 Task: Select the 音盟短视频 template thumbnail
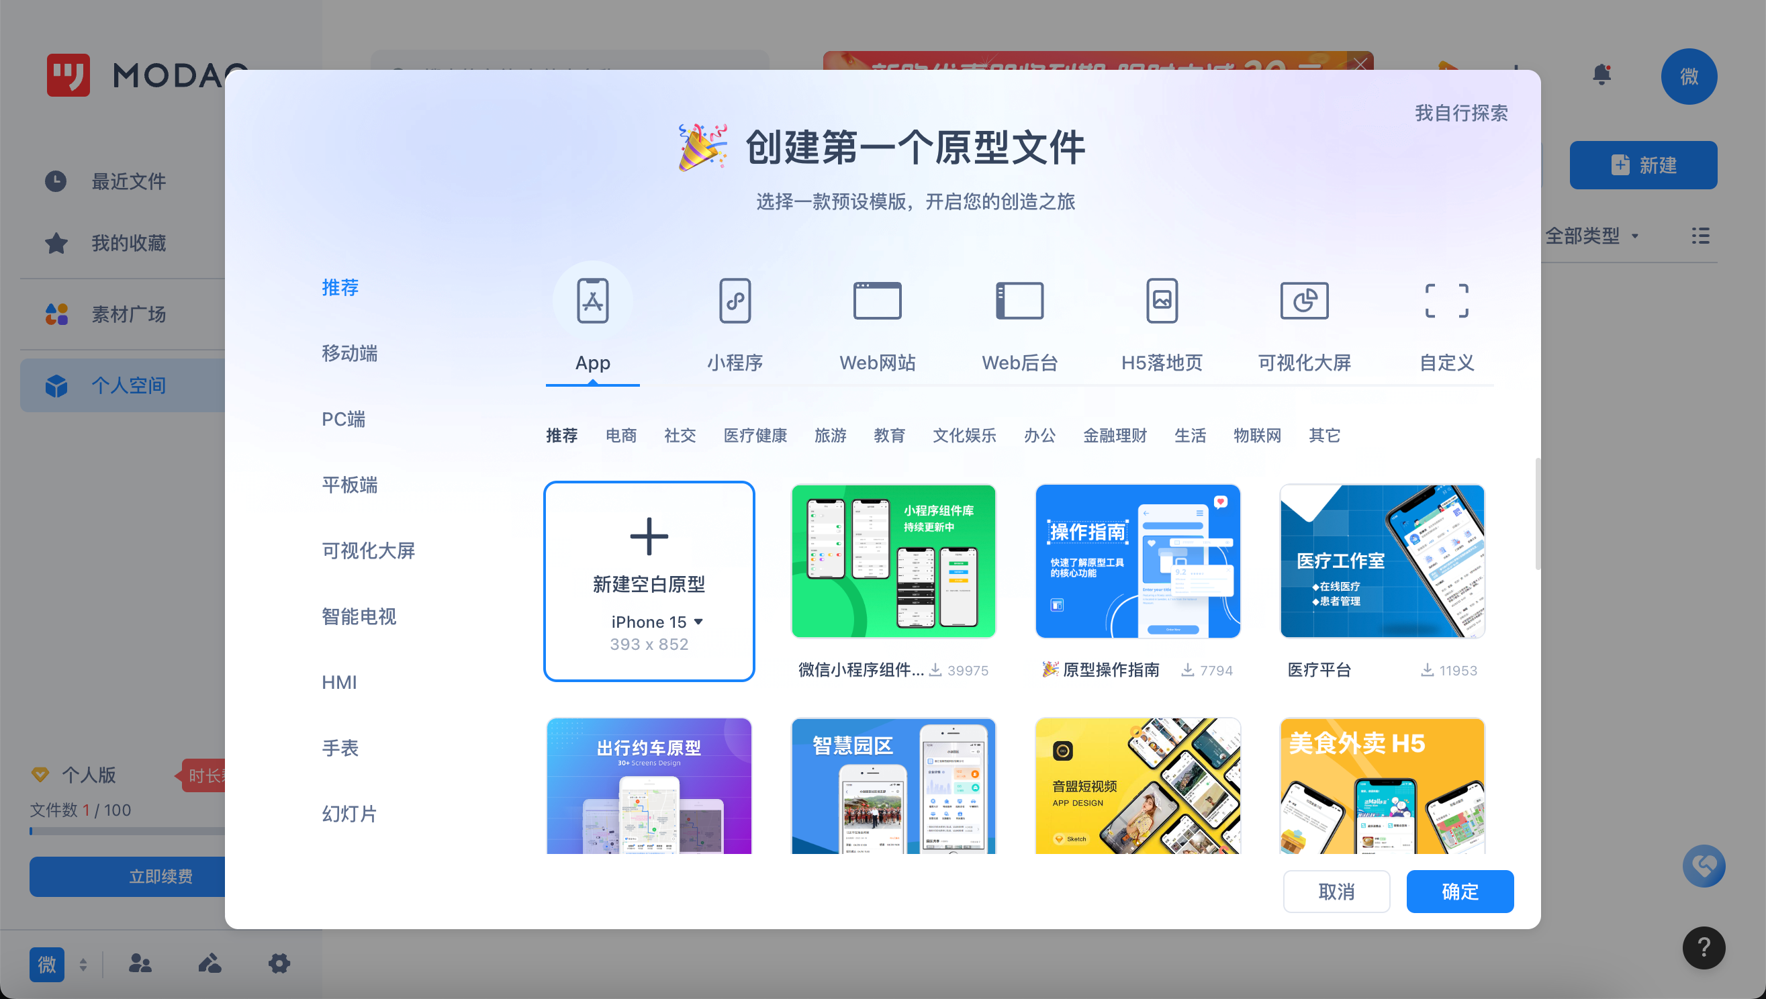[x=1137, y=786]
